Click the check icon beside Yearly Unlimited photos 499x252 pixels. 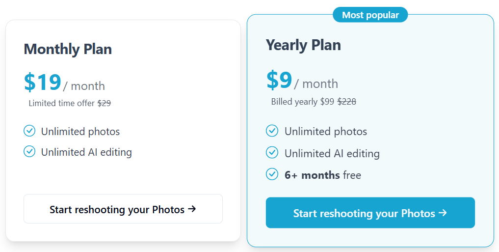[272, 131]
